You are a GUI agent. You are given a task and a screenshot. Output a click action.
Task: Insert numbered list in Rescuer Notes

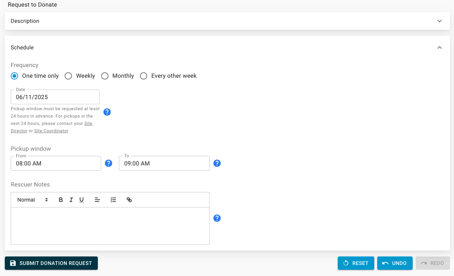[113, 200]
